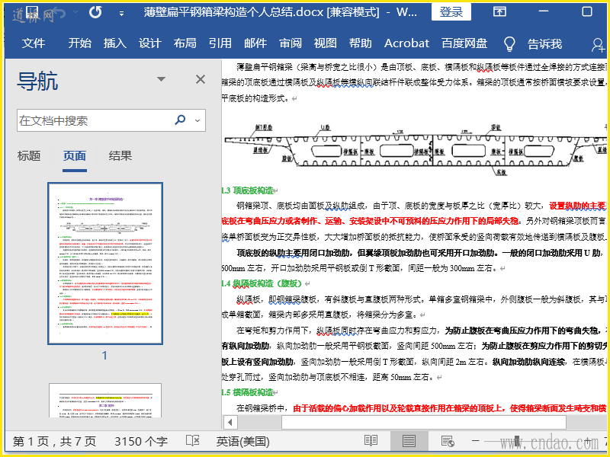610x457 pixels.
Task: Switch to Web Layout view icon
Action: (x=447, y=441)
